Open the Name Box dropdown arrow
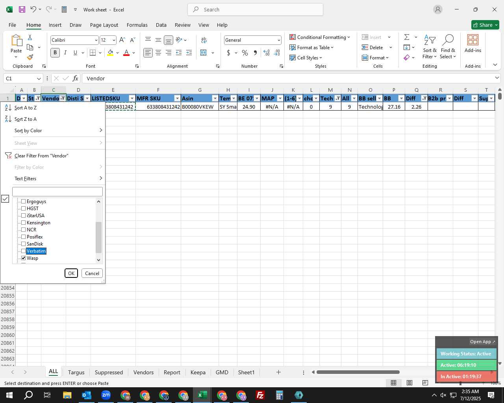Viewport: 504px width, 403px height. click(39, 78)
